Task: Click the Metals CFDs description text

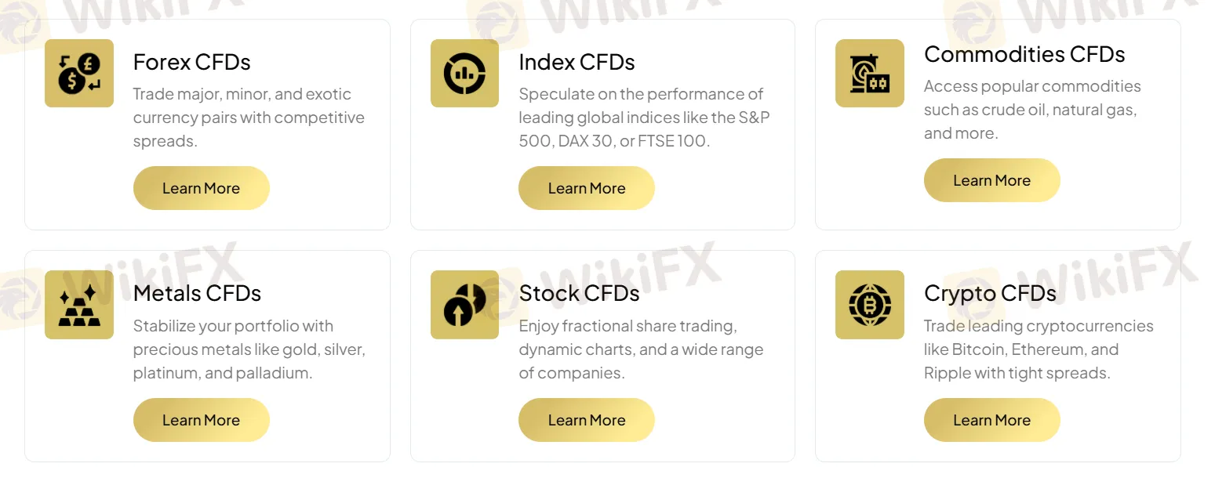Action: click(x=249, y=349)
